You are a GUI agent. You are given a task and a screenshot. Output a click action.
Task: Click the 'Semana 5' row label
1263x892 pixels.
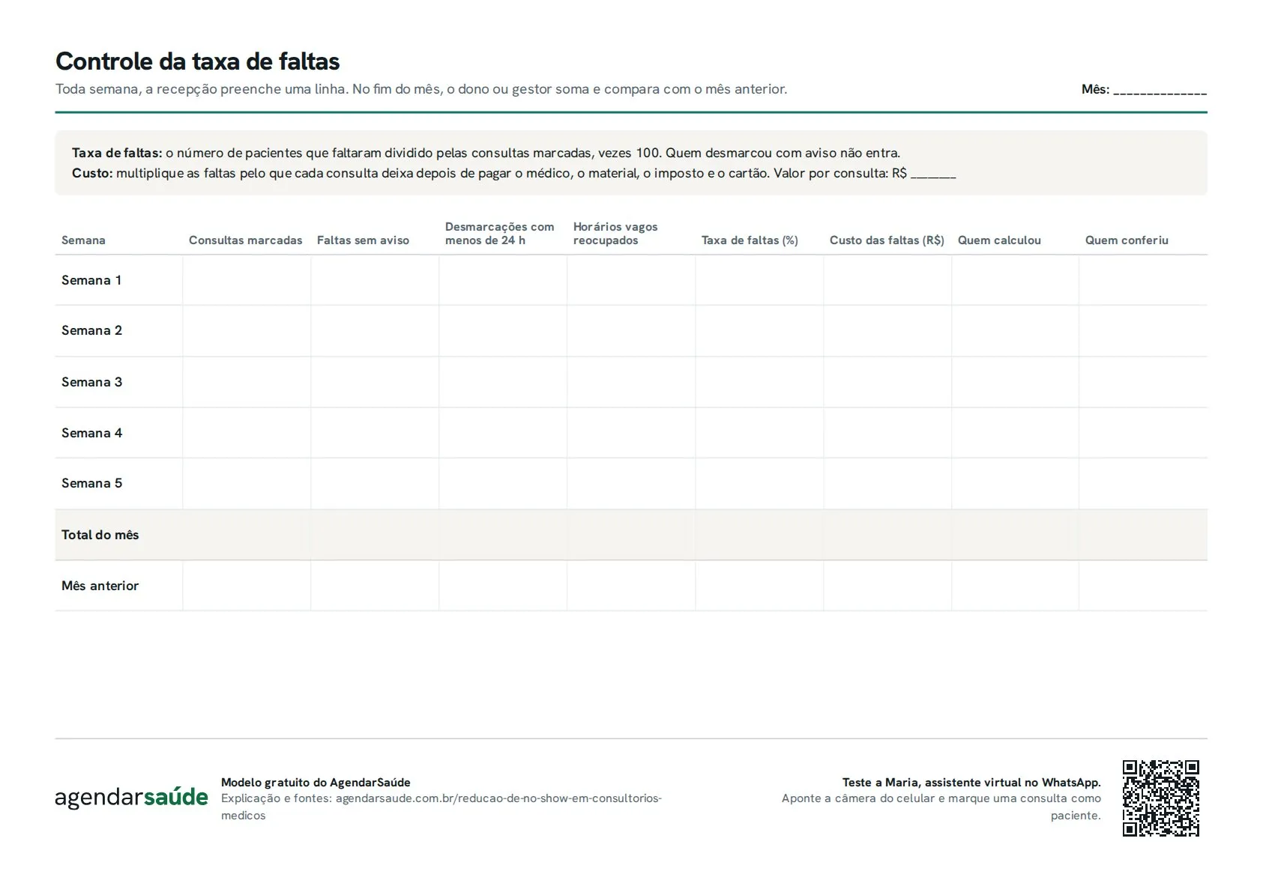91,483
